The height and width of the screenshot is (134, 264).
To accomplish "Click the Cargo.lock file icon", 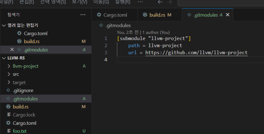I will pos(9,115).
